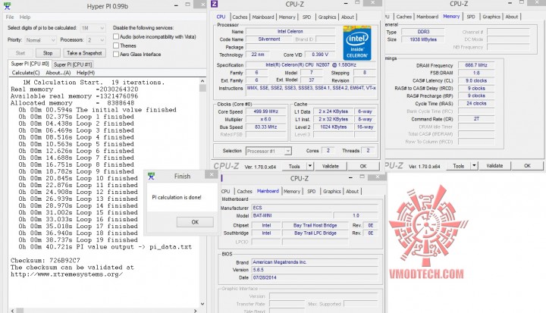Click Core Speed value 499.99 MHz
The image size is (546, 313).
265,111
